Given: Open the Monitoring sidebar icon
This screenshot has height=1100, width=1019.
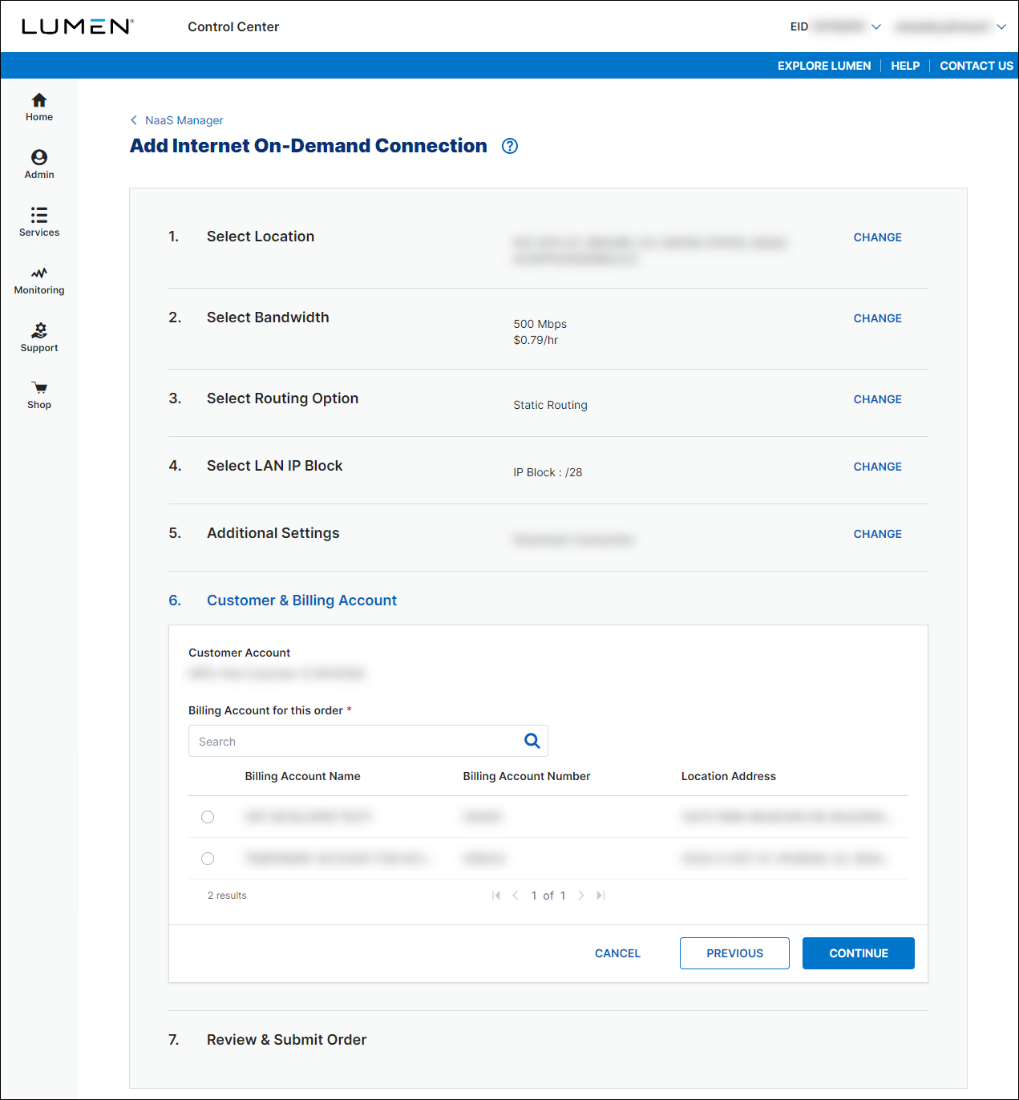Looking at the screenshot, I should click(x=39, y=273).
